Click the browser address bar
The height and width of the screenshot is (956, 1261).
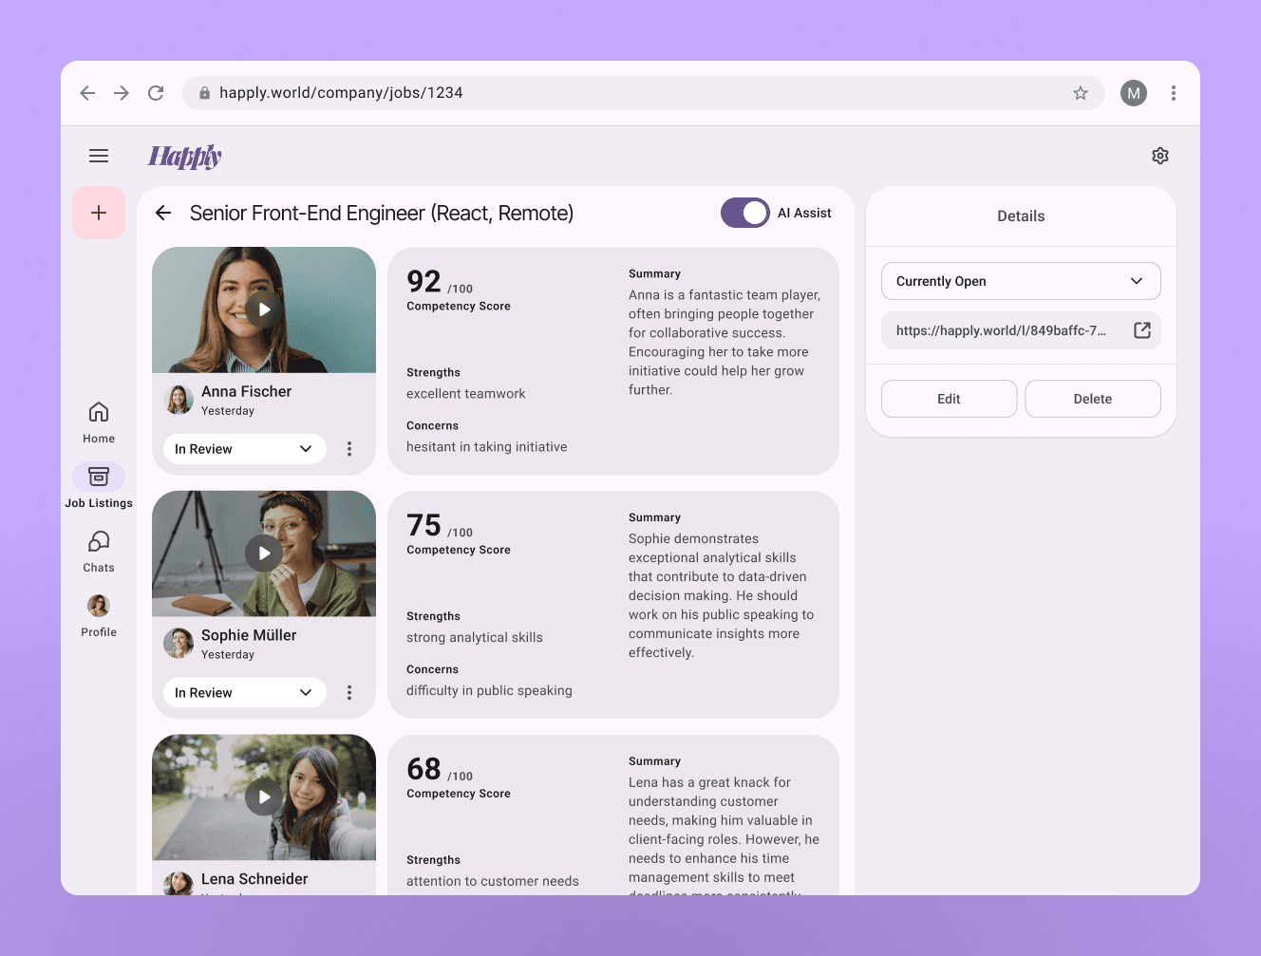644,93
